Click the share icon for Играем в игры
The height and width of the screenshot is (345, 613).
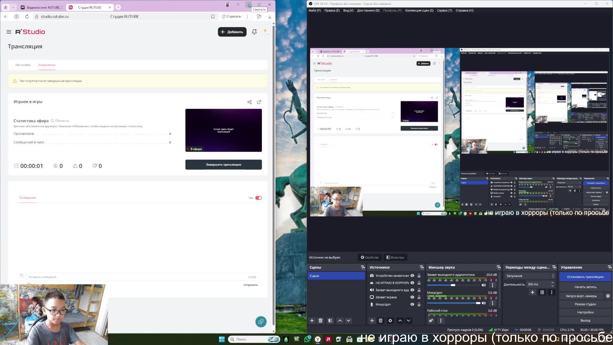tap(249, 102)
